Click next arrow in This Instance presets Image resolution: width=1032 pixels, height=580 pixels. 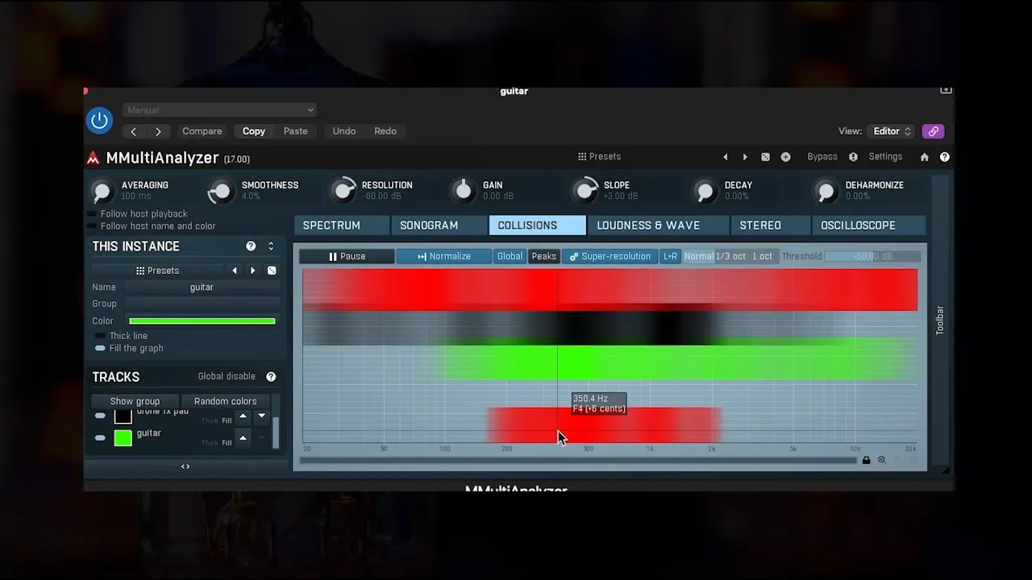click(253, 271)
